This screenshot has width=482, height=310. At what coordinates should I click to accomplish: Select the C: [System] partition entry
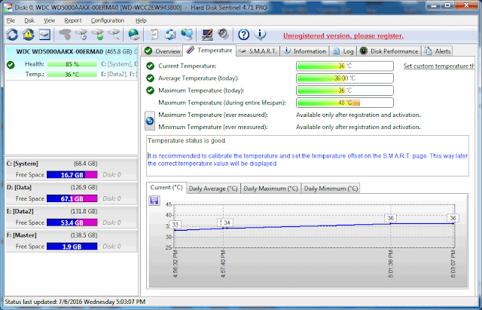pos(72,169)
